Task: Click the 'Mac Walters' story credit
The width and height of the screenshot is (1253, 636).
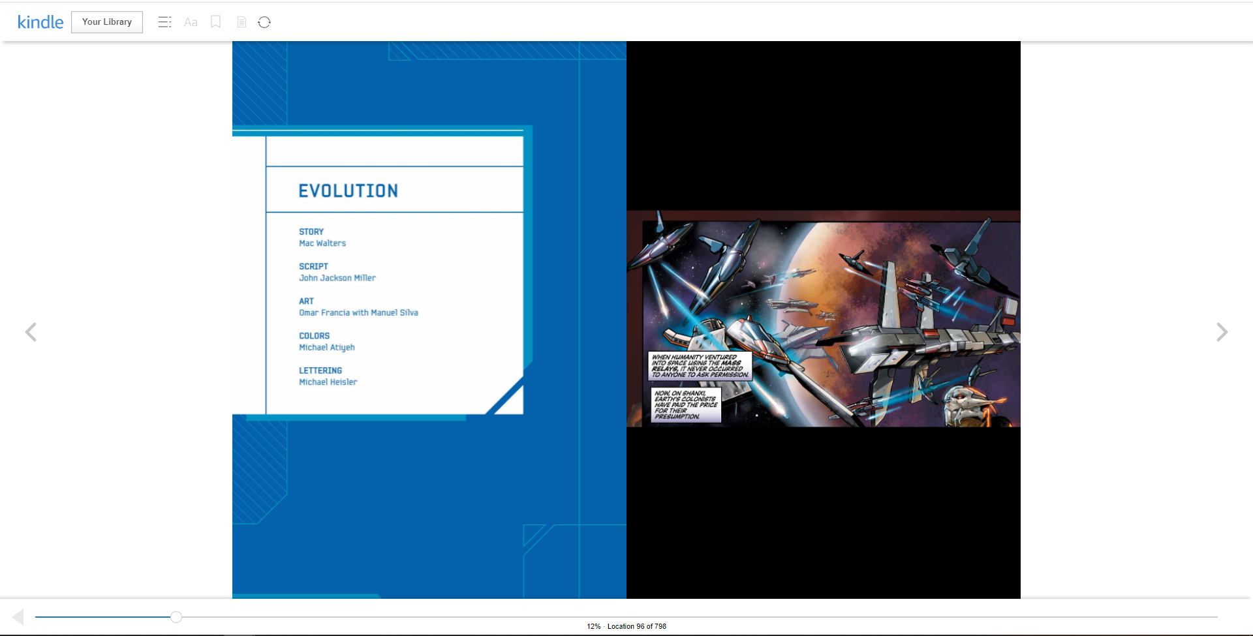Action: point(322,243)
